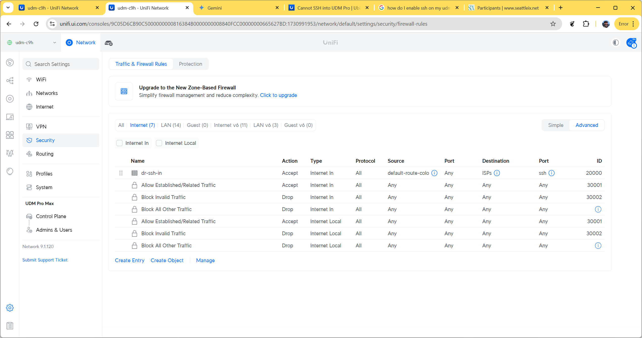Check the Internet In filter checkbox

click(x=119, y=143)
